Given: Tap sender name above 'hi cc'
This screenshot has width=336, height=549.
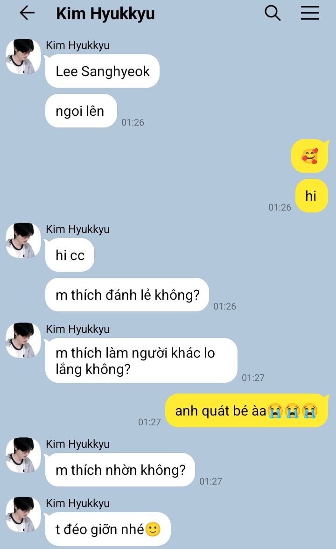Looking at the screenshot, I should coord(77,229).
